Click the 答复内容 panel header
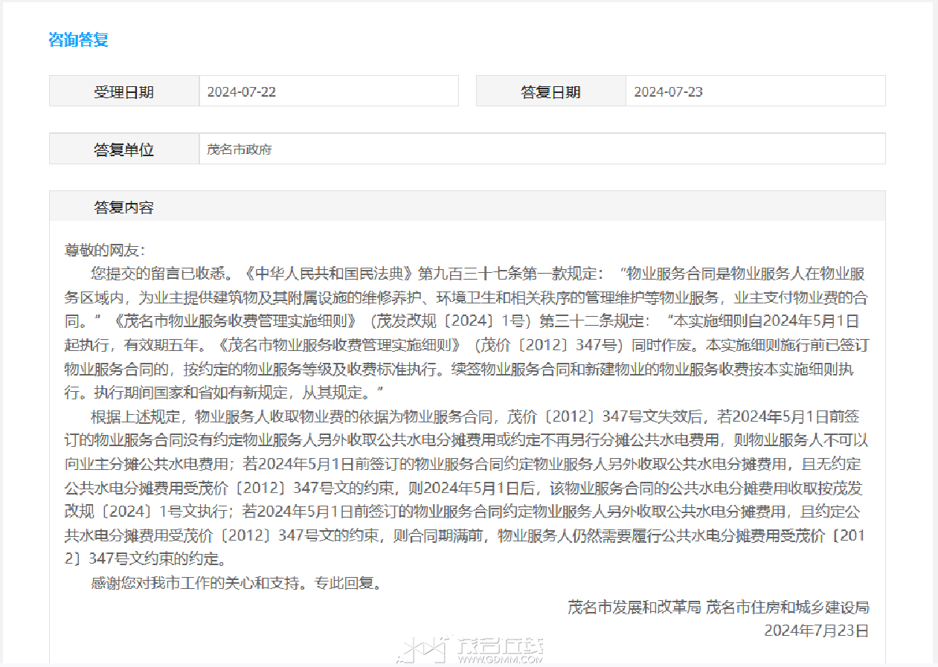The image size is (938, 667). tap(467, 207)
